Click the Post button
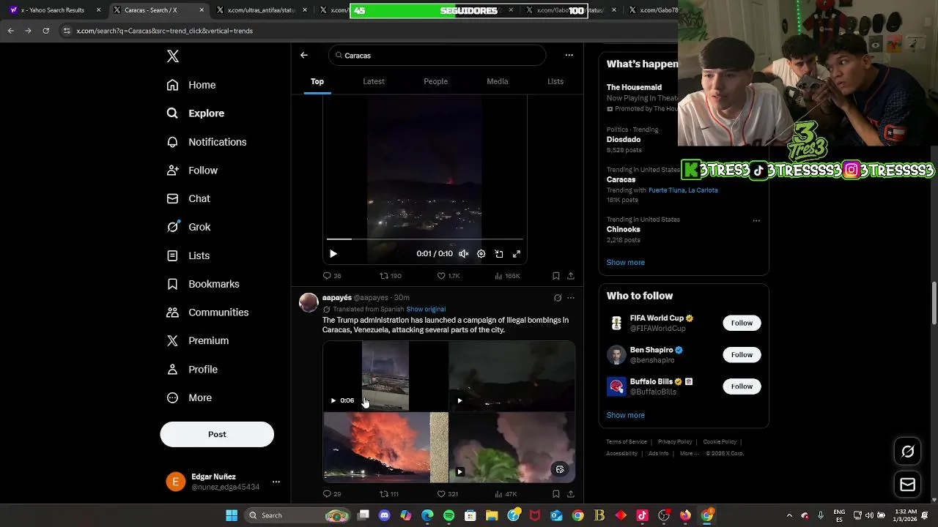Viewport: 938px width, 527px height. tap(217, 434)
